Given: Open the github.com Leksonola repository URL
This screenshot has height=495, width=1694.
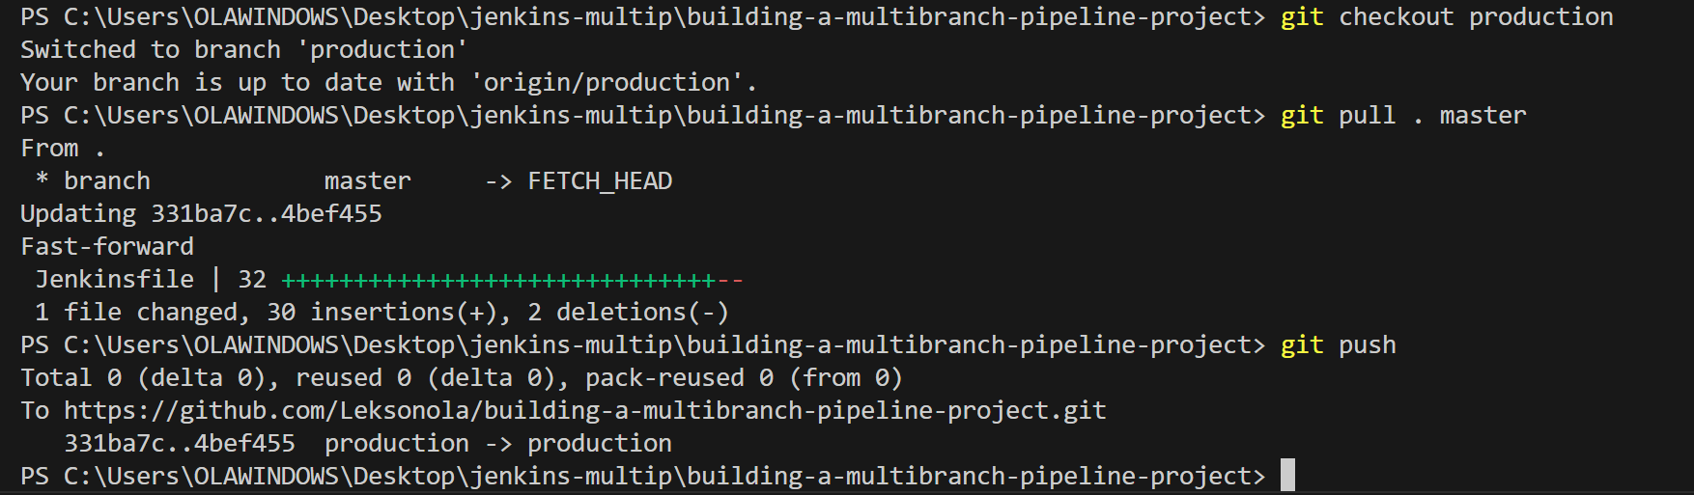Looking at the screenshot, I should [x=584, y=411].
